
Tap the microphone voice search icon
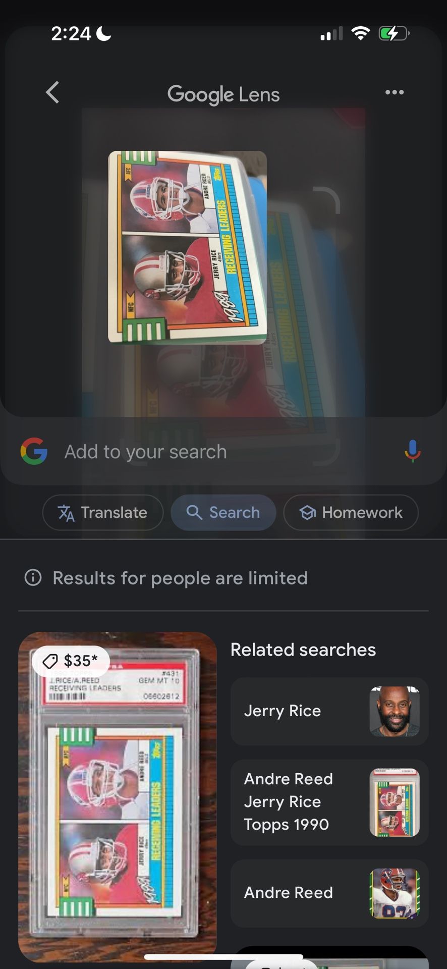tap(412, 451)
